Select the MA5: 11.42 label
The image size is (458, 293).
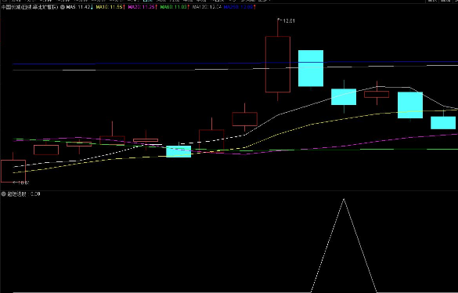79,7
